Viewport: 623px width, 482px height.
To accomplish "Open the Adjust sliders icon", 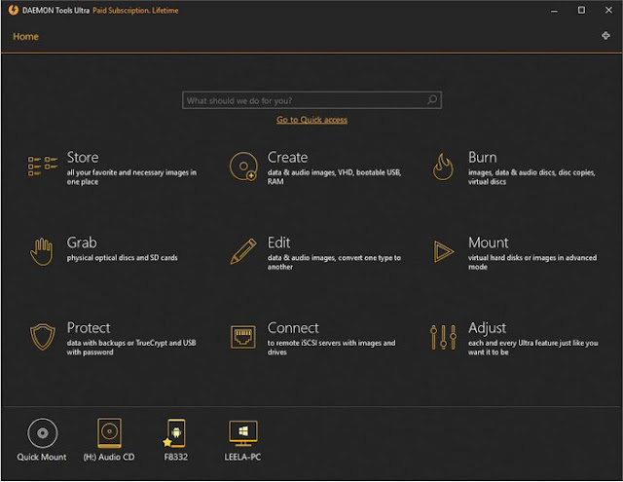I will pyautogui.click(x=443, y=337).
